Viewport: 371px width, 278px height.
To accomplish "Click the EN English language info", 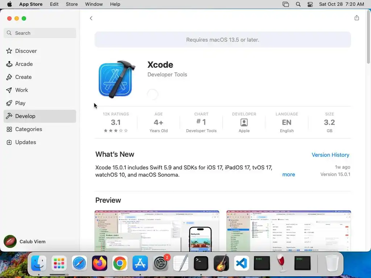I will [x=287, y=122].
